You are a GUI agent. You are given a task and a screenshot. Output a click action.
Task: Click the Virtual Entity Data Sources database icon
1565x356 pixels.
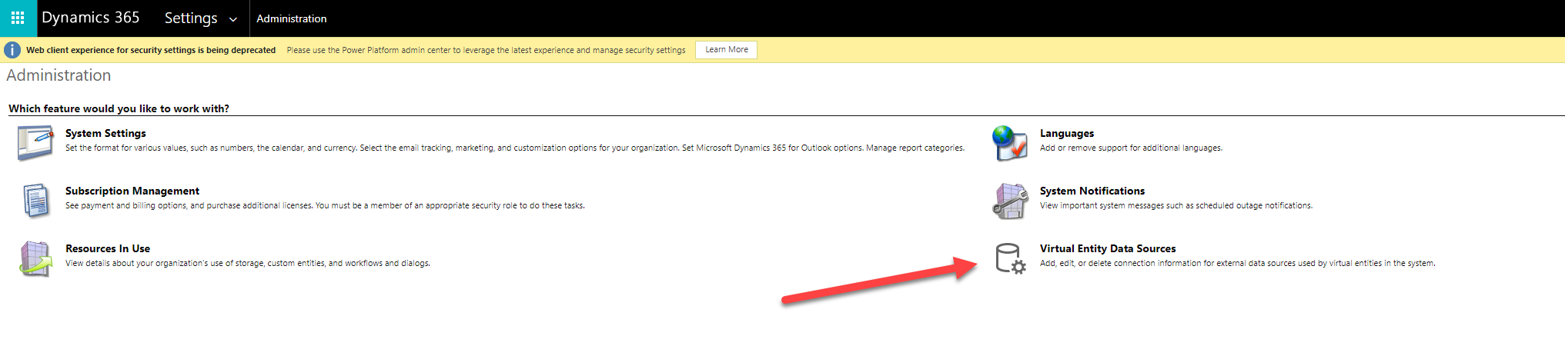click(x=1009, y=258)
